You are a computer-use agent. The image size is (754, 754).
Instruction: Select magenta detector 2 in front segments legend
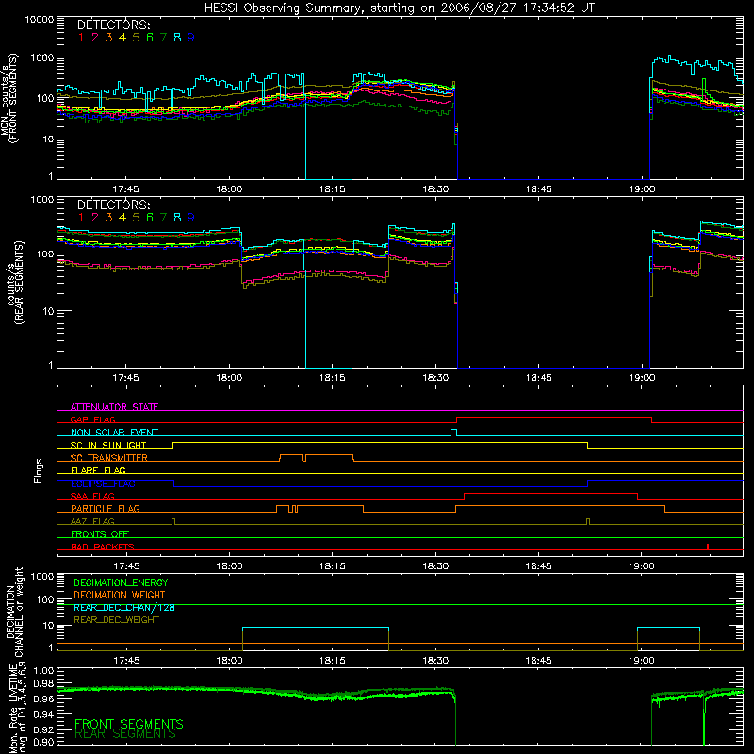click(95, 38)
